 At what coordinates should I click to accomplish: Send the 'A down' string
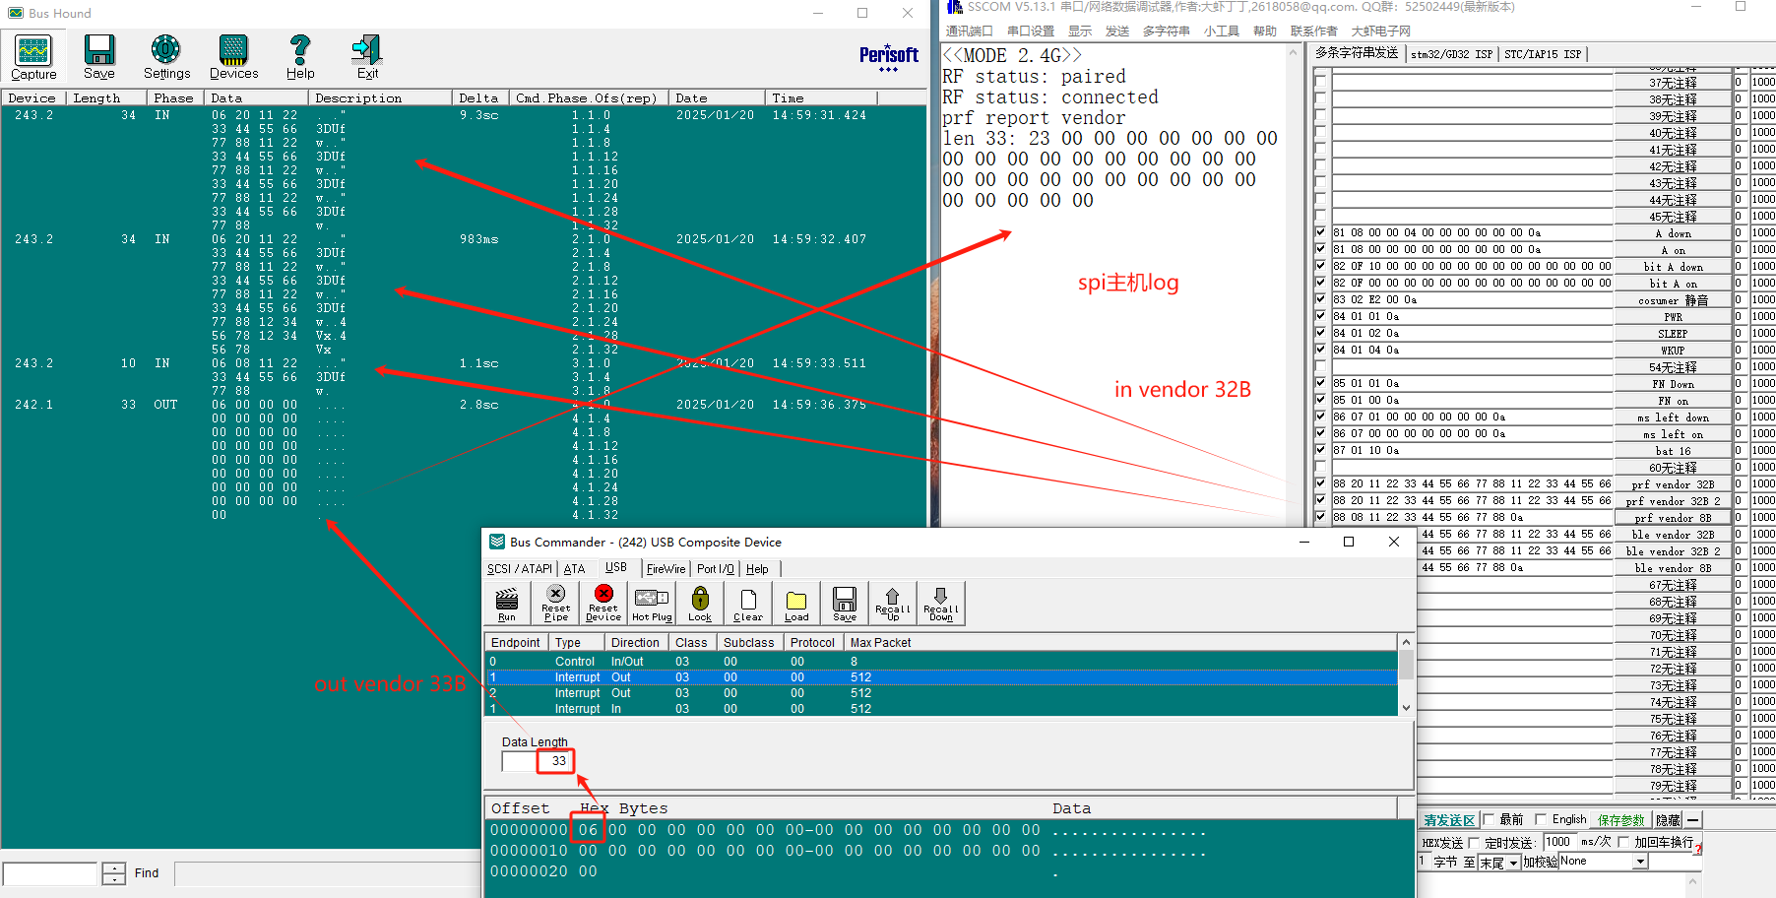1673,233
